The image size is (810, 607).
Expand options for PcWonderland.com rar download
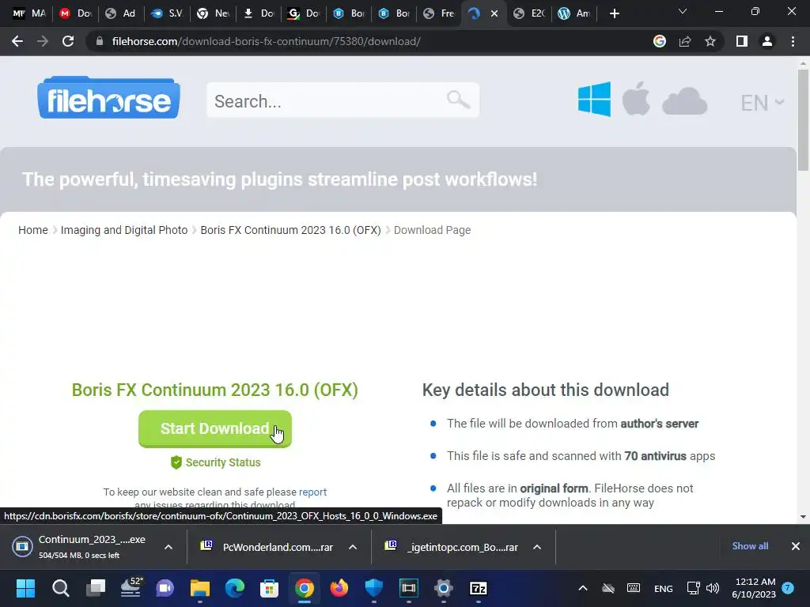pos(353,547)
